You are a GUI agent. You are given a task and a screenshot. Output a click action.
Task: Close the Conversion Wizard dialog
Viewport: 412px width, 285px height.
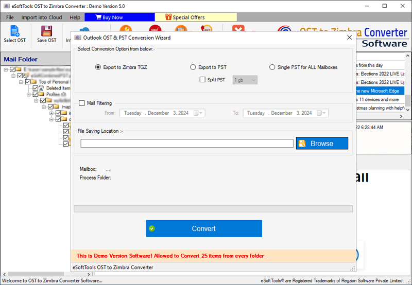pos(349,38)
